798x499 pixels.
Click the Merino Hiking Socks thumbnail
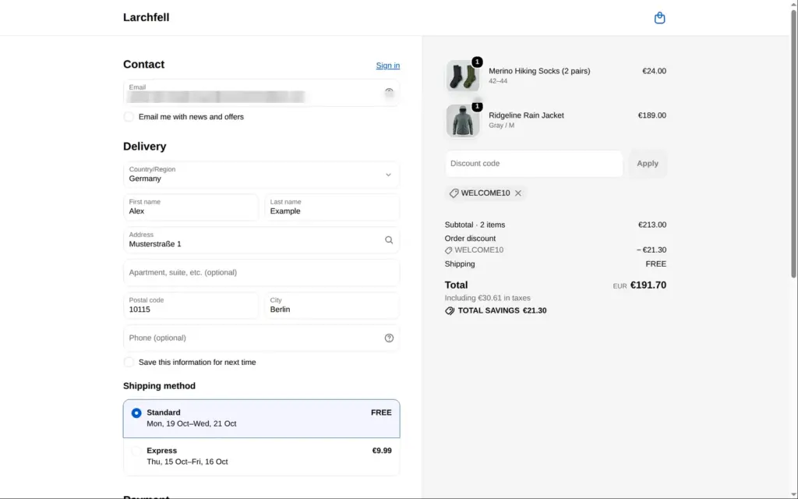tap(463, 76)
